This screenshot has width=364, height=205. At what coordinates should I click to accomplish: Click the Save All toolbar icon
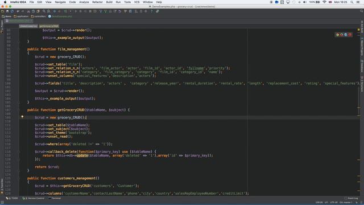pyautogui.click(x=7, y=11)
